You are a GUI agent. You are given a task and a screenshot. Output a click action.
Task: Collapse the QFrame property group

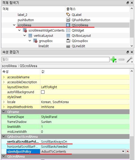(4, 112)
